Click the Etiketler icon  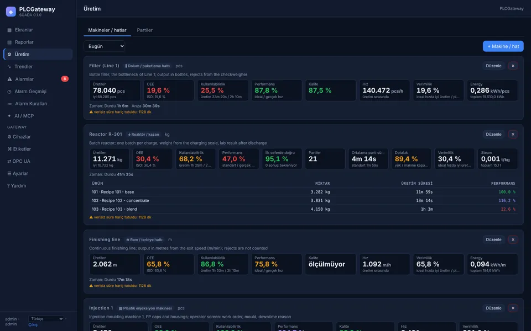point(9,149)
